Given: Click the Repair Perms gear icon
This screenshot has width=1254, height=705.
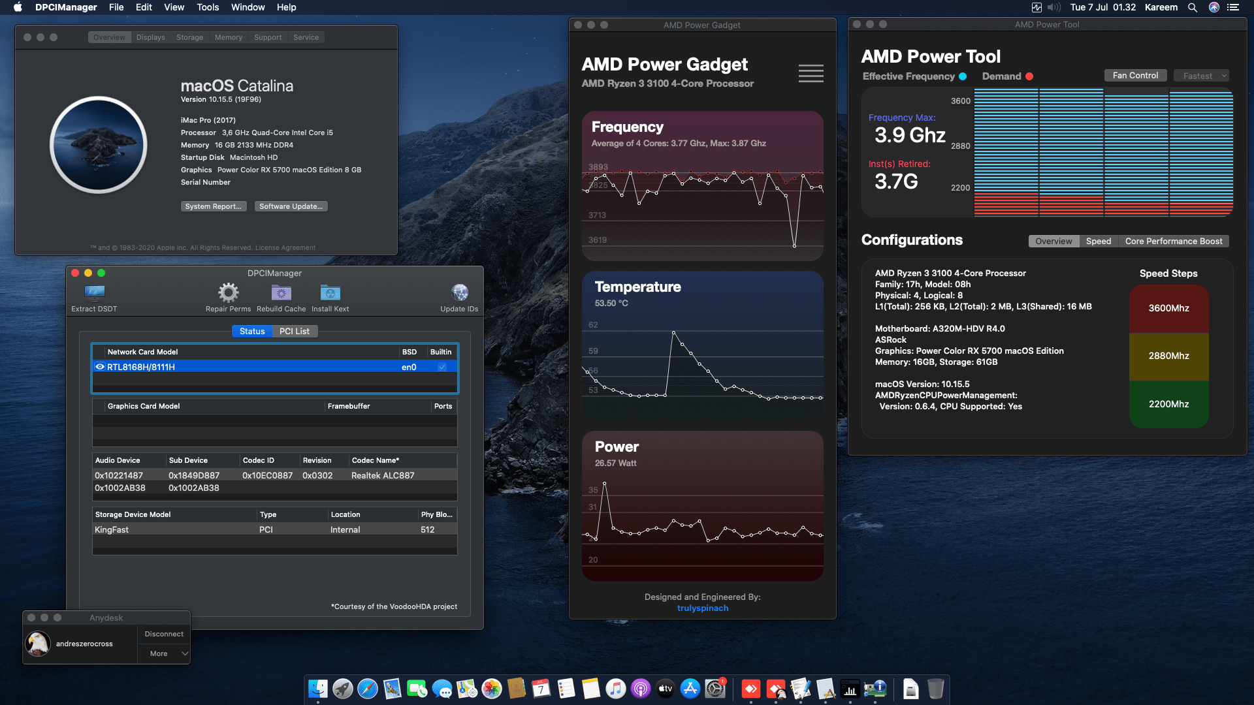Looking at the screenshot, I should pos(228,292).
